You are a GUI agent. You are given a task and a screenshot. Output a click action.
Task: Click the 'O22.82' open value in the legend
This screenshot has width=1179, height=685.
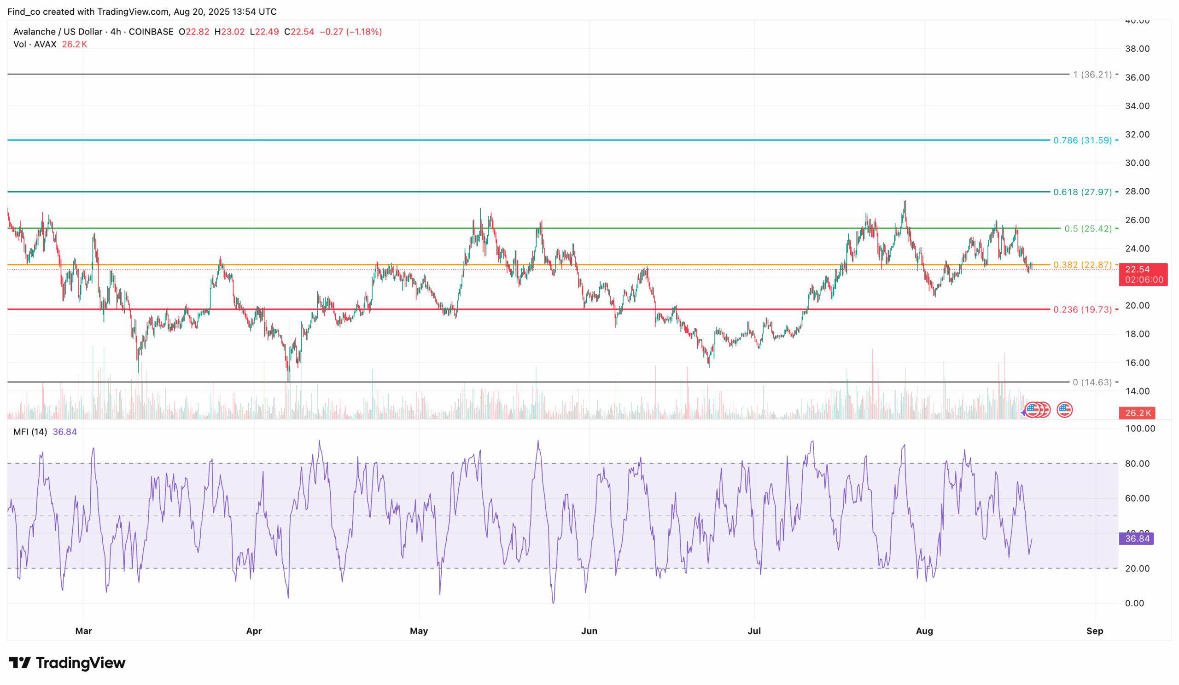[194, 32]
